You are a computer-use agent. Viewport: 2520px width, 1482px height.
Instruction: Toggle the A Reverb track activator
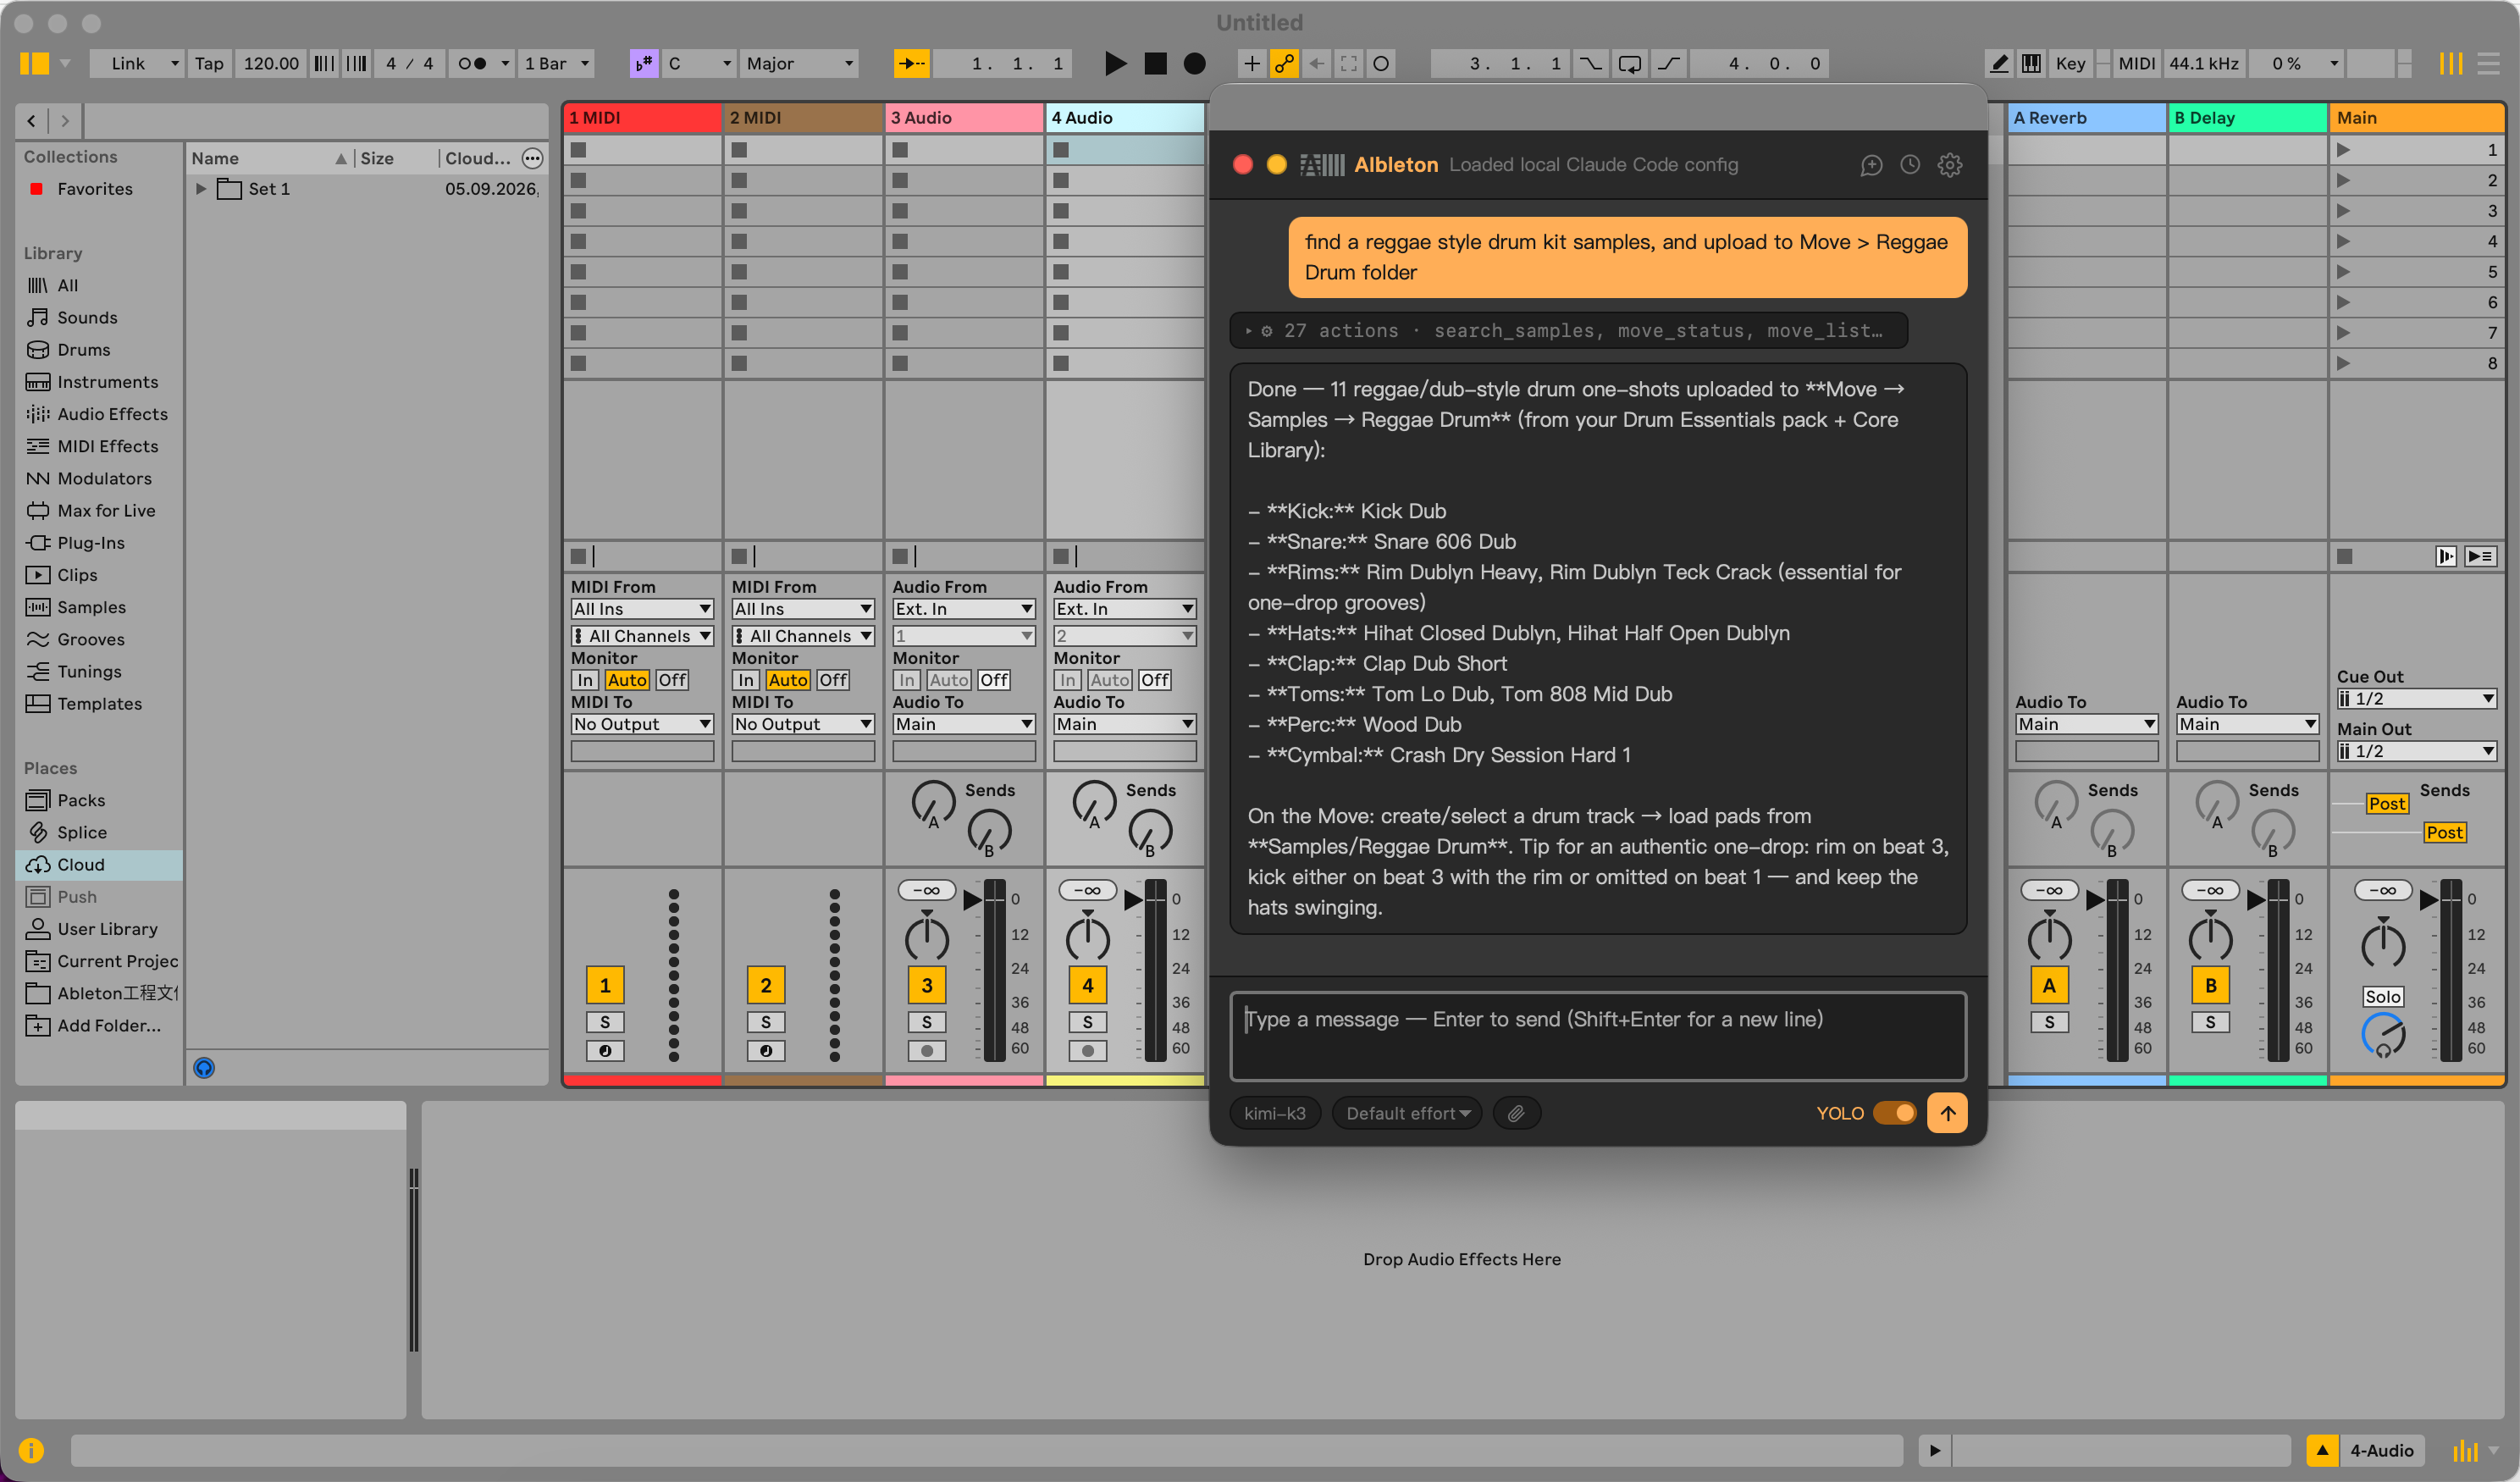click(2049, 985)
